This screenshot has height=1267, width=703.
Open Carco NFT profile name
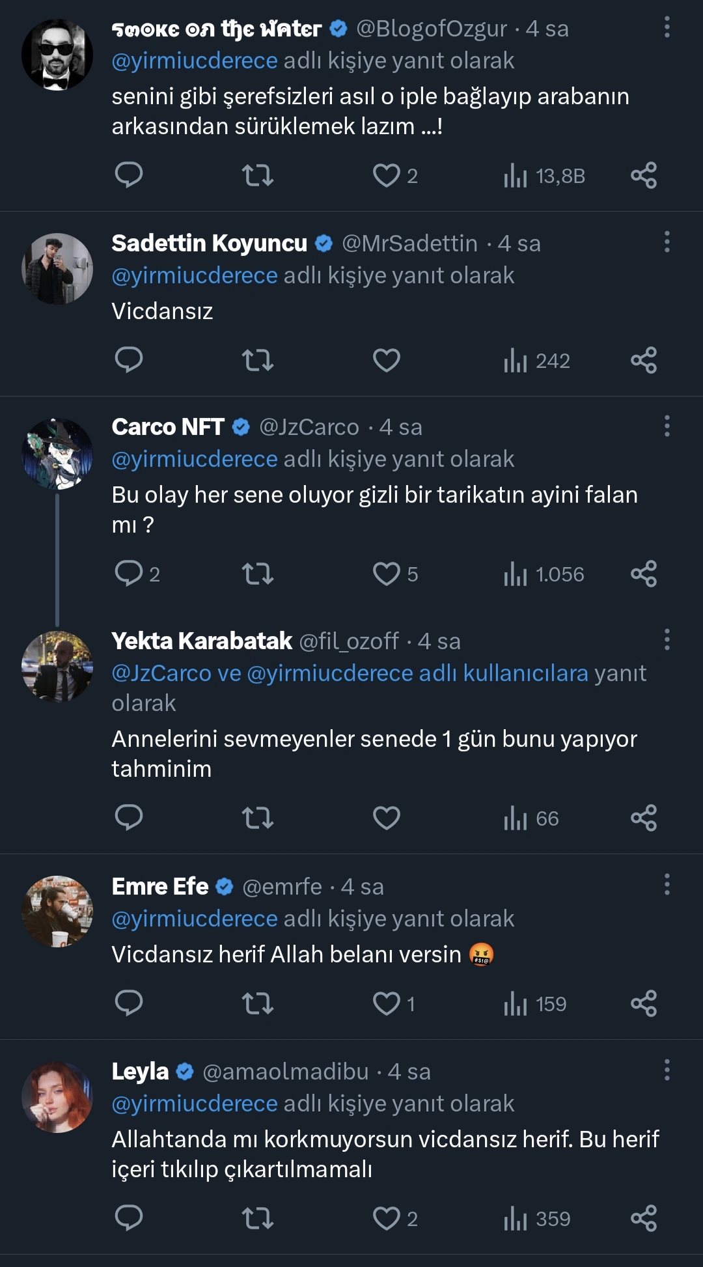(x=168, y=427)
